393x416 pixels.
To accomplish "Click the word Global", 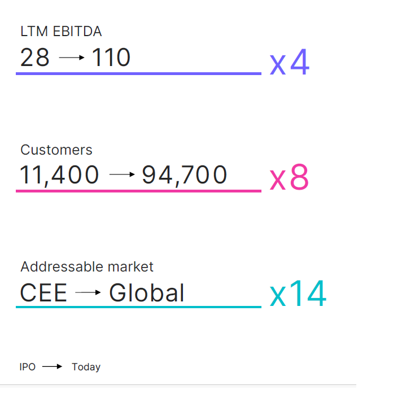I will 147,292.
